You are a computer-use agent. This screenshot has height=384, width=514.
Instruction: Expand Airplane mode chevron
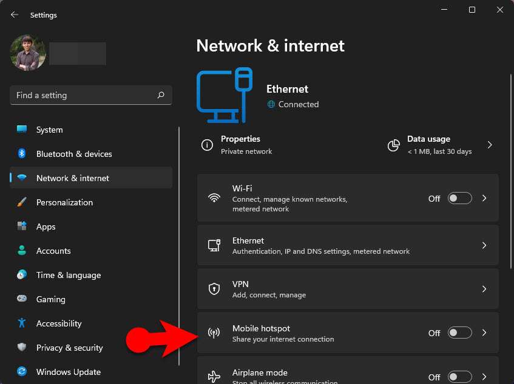click(x=484, y=377)
